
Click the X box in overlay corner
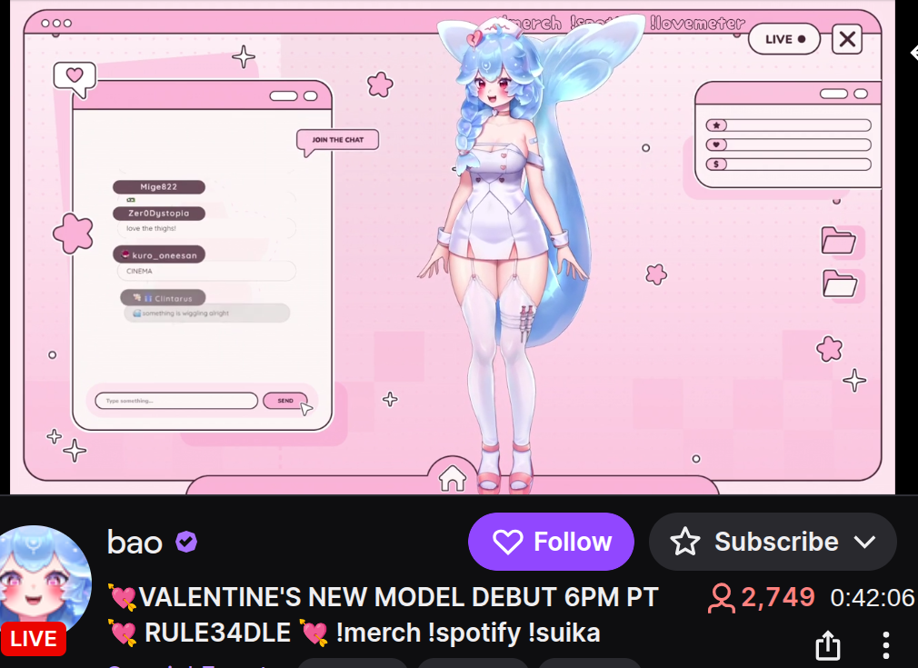click(846, 39)
